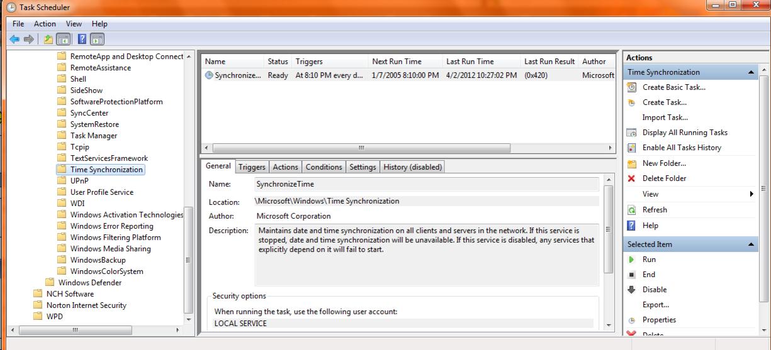Toggle the Show/Hide Console Tree button

point(63,39)
